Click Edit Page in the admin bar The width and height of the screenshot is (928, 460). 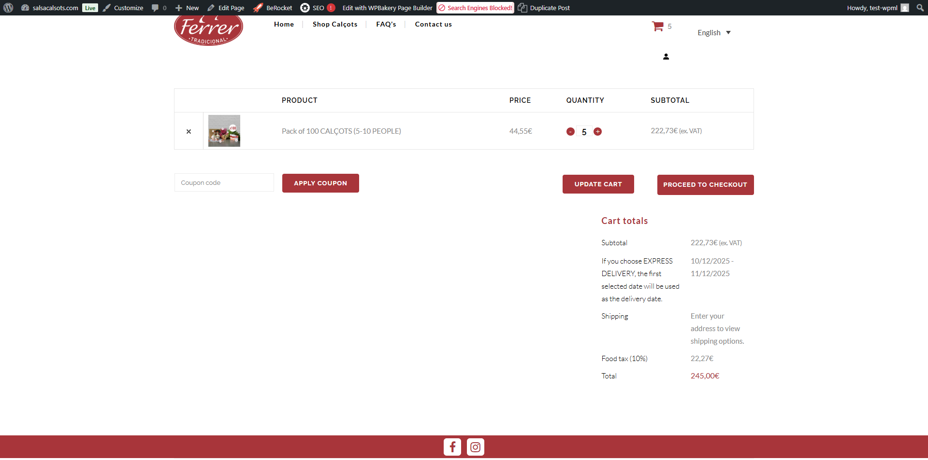pyautogui.click(x=226, y=8)
